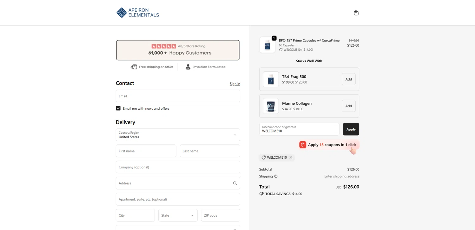Screen dimensions: 475x230
Task: Click the TB4-Frag 500 product thumbnail
Action: click(271, 79)
